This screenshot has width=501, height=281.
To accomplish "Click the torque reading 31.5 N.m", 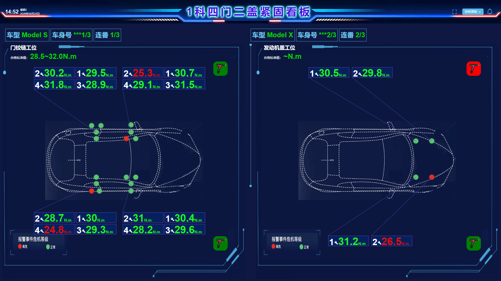I will click(185, 84).
